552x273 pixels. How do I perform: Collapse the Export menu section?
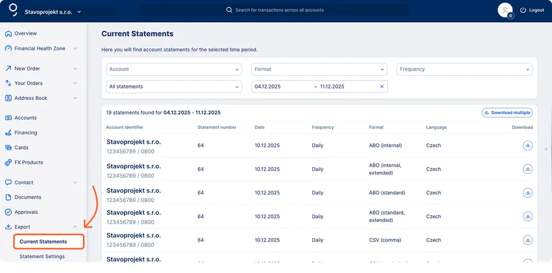click(75, 227)
